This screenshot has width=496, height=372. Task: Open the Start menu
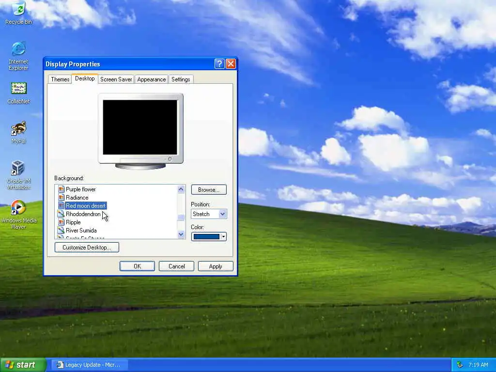23,365
